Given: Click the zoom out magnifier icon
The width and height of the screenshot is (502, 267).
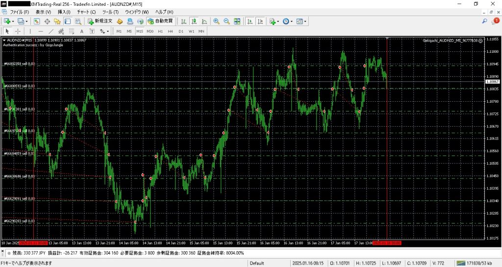Looking at the screenshot, I should (x=226, y=22).
